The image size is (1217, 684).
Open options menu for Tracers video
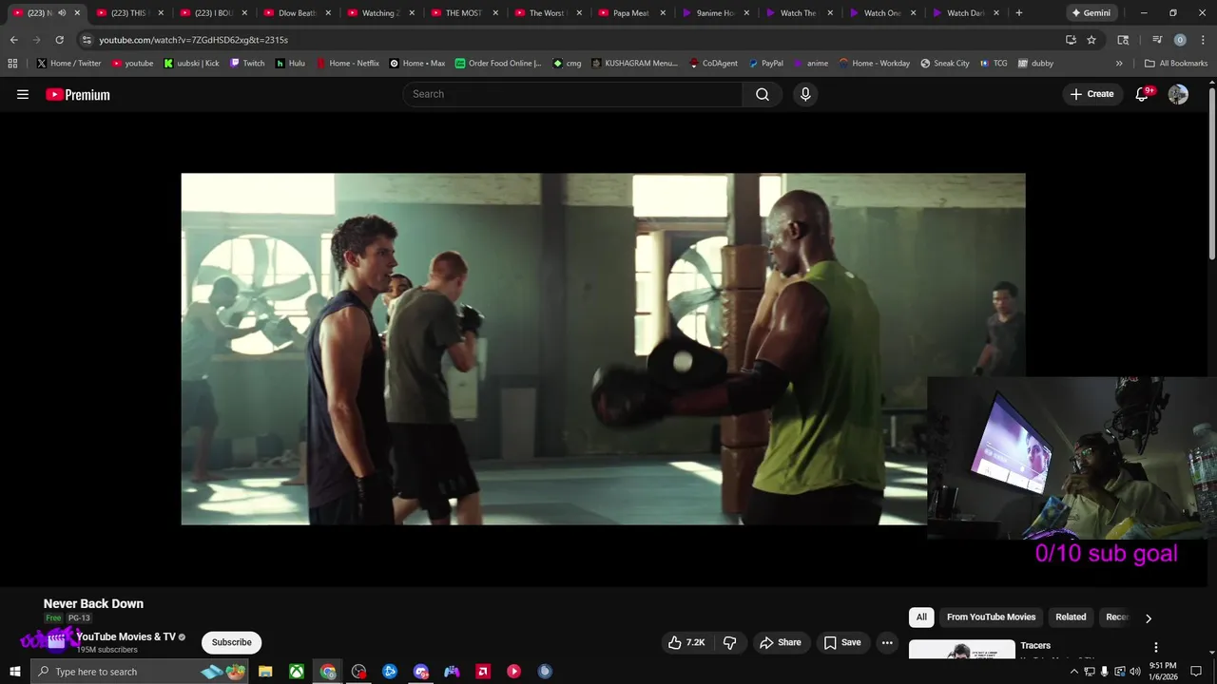click(1156, 647)
